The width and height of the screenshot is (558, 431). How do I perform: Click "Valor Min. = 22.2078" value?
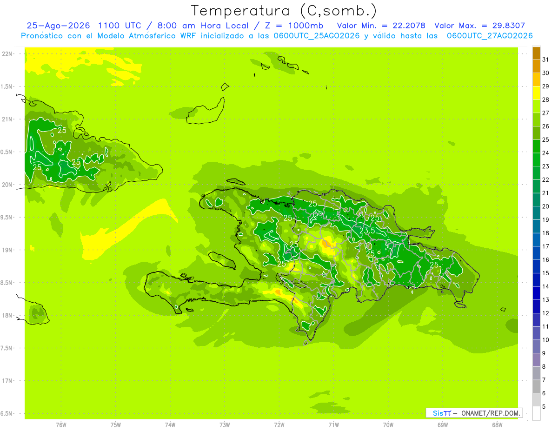point(381,26)
